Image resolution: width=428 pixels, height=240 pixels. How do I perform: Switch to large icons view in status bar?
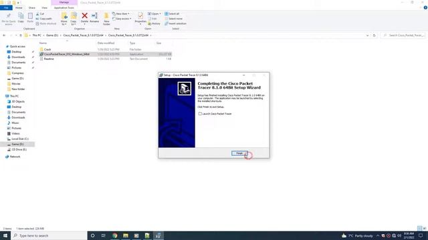[425, 228]
